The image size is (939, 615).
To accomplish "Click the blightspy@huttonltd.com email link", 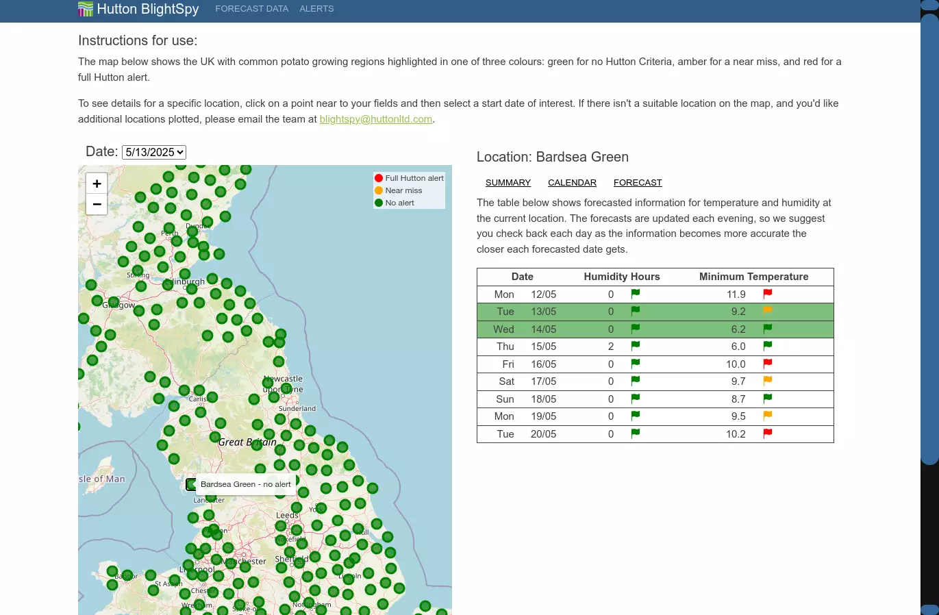I will click(375, 119).
